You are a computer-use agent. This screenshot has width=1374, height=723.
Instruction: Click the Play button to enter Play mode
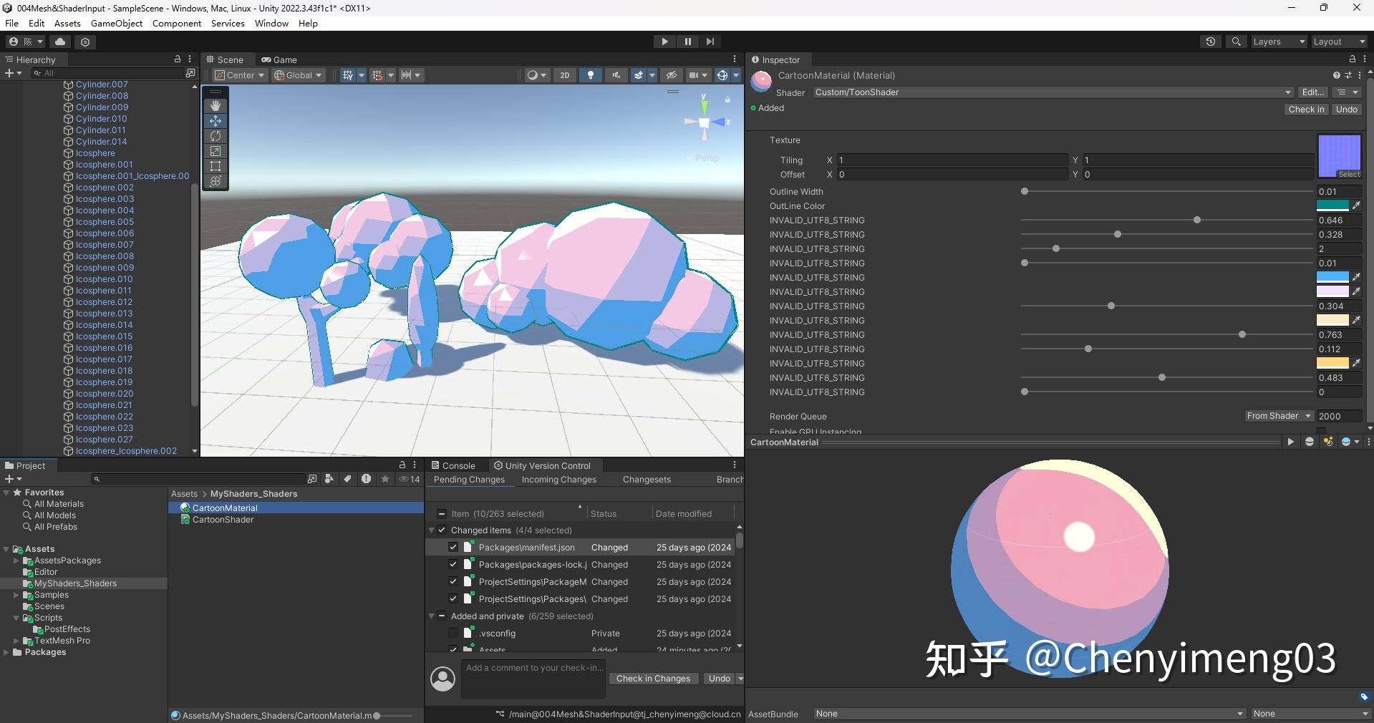click(x=664, y=41)
